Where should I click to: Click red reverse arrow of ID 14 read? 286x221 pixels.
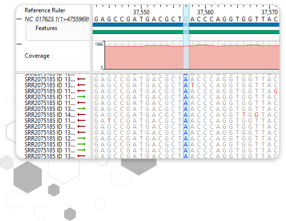(81, 114)
